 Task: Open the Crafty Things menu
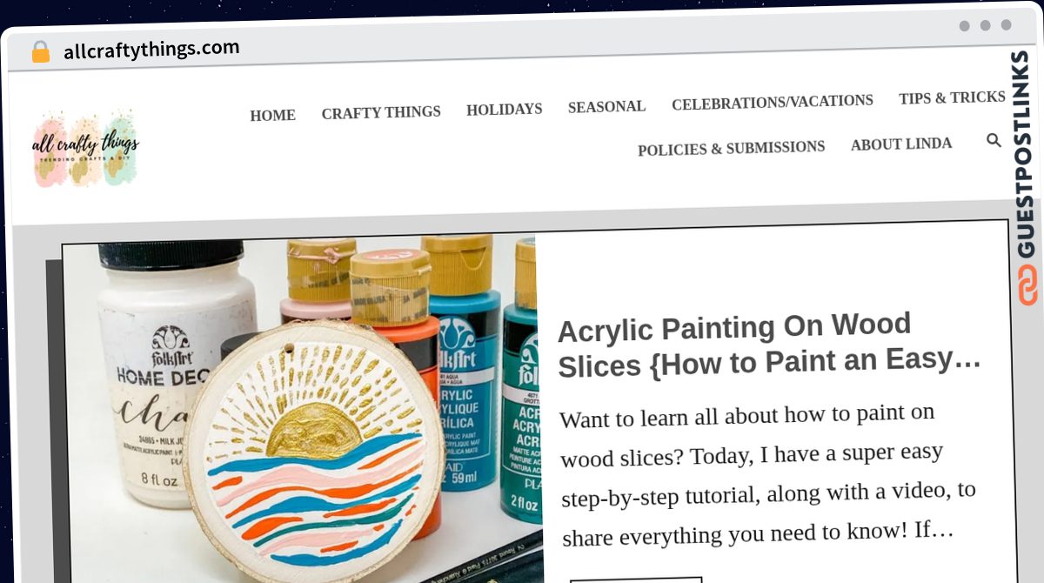point(381,112)
